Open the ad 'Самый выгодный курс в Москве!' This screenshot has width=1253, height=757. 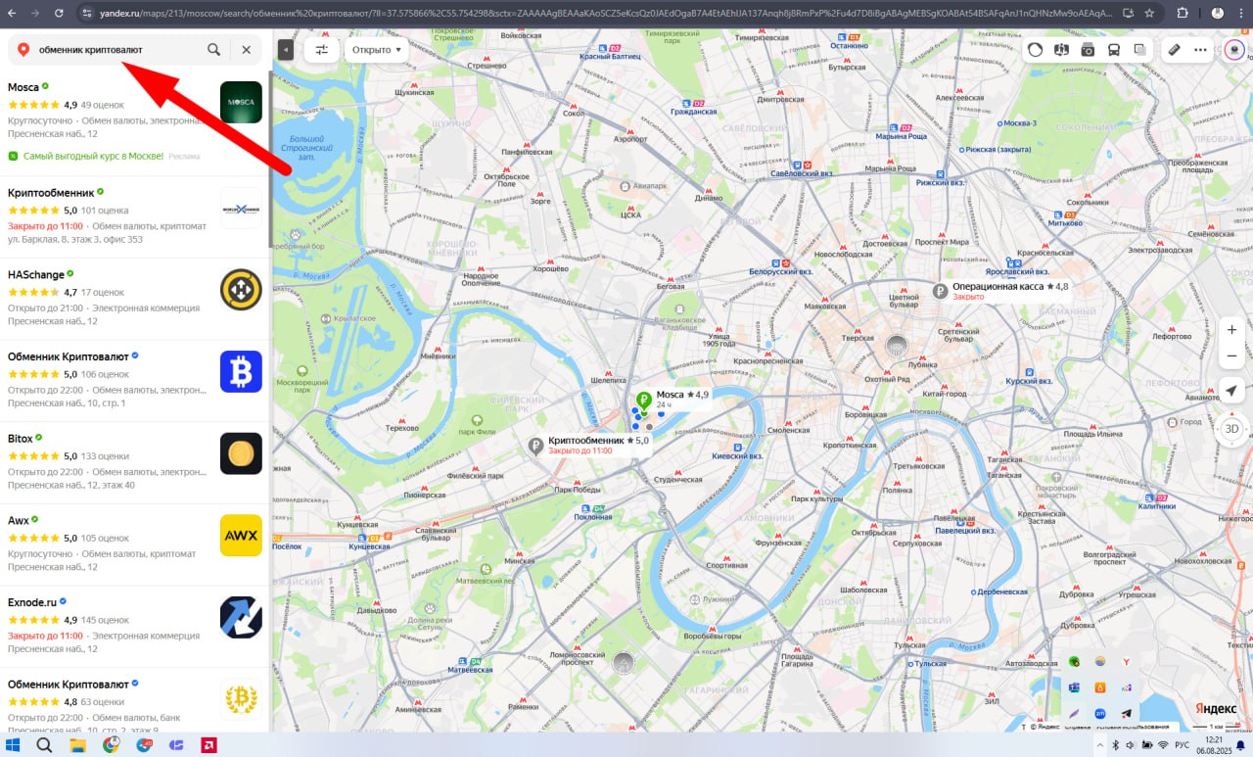pos(93,156)
